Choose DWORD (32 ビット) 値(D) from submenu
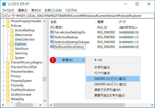 [113, 79]
